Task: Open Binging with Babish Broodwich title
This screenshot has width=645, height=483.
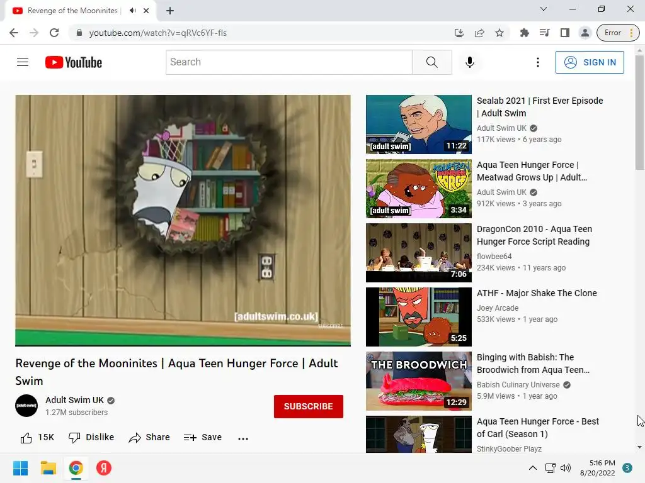Action: [x=533, y=364]
